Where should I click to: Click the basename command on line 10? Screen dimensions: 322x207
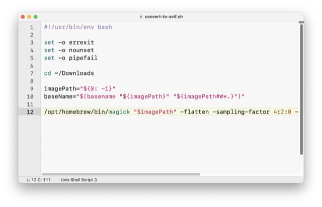pyautogui.click(x=101, y=96)
